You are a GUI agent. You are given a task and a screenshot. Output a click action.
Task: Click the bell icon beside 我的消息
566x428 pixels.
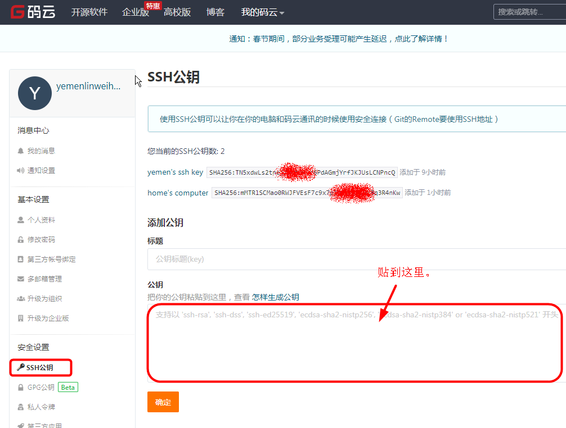point(21,151)
